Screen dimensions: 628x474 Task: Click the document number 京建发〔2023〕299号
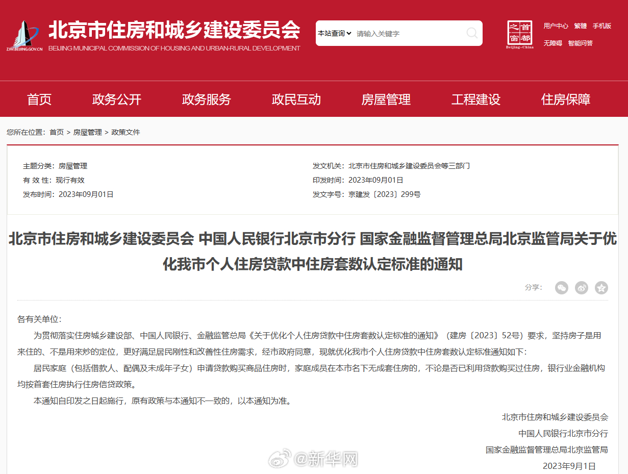point(385,194)
